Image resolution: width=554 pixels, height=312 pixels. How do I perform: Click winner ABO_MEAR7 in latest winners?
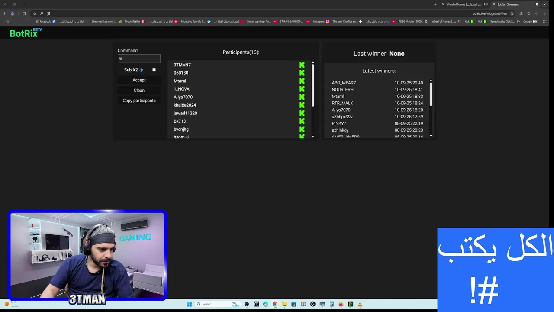[x=344, y=83]
